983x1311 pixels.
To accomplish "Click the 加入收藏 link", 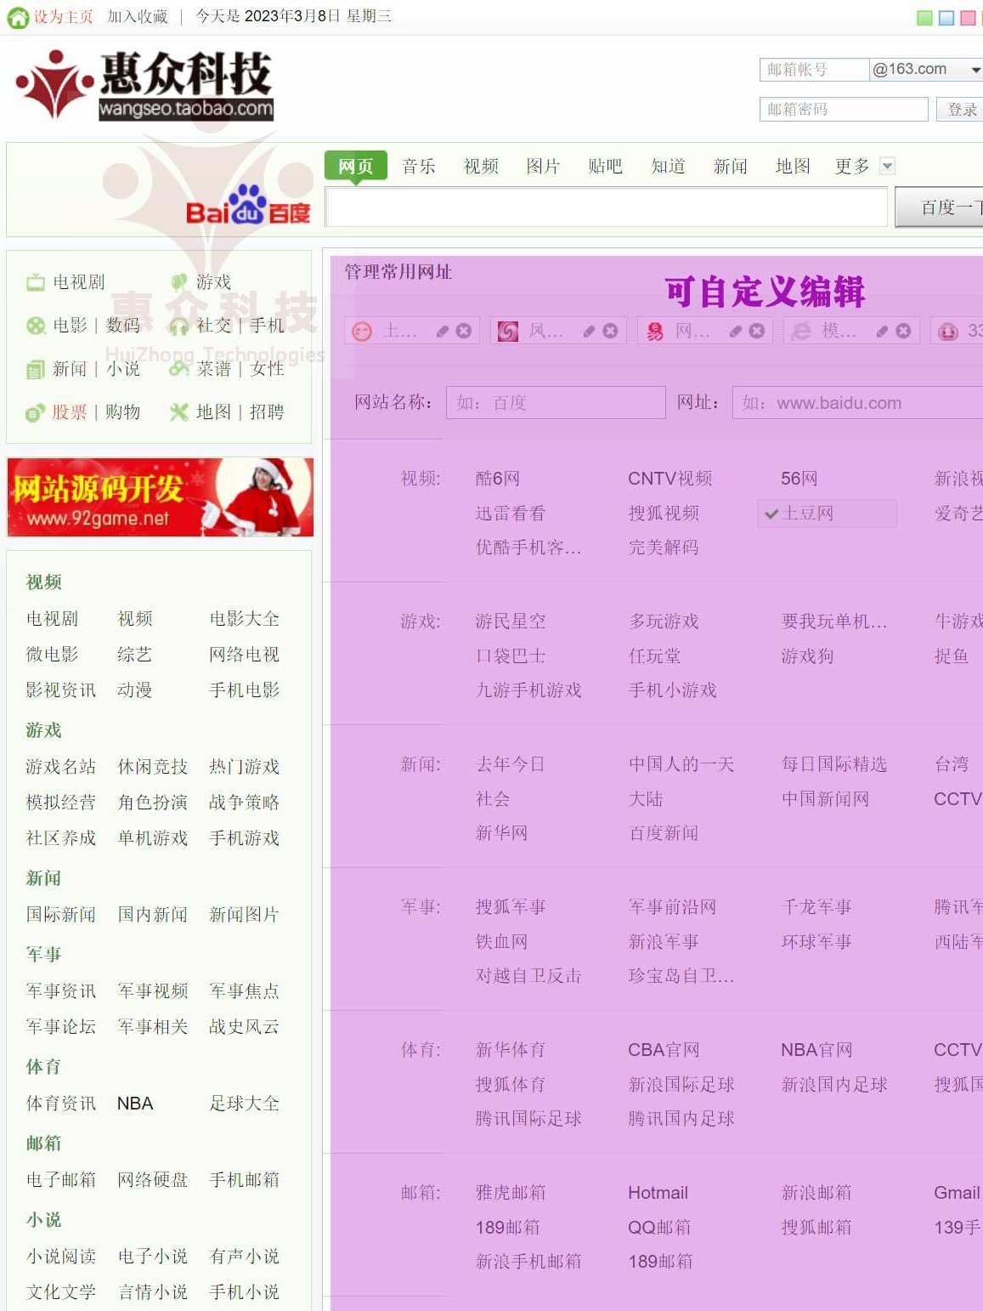I will [137, 17].
